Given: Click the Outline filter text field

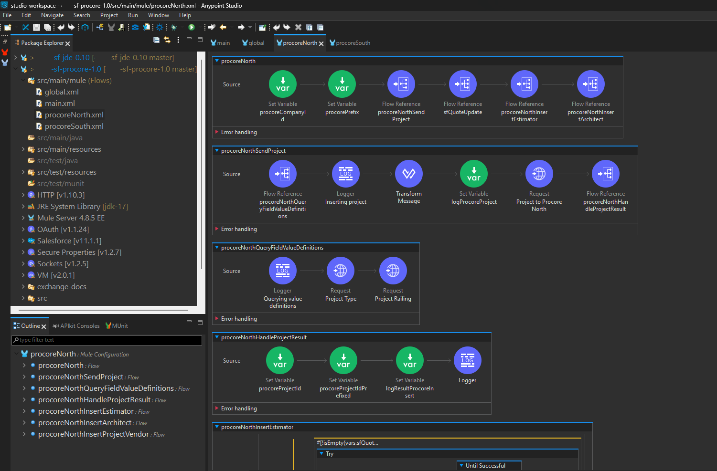Looking at the screenshot, I should [107, 340].
